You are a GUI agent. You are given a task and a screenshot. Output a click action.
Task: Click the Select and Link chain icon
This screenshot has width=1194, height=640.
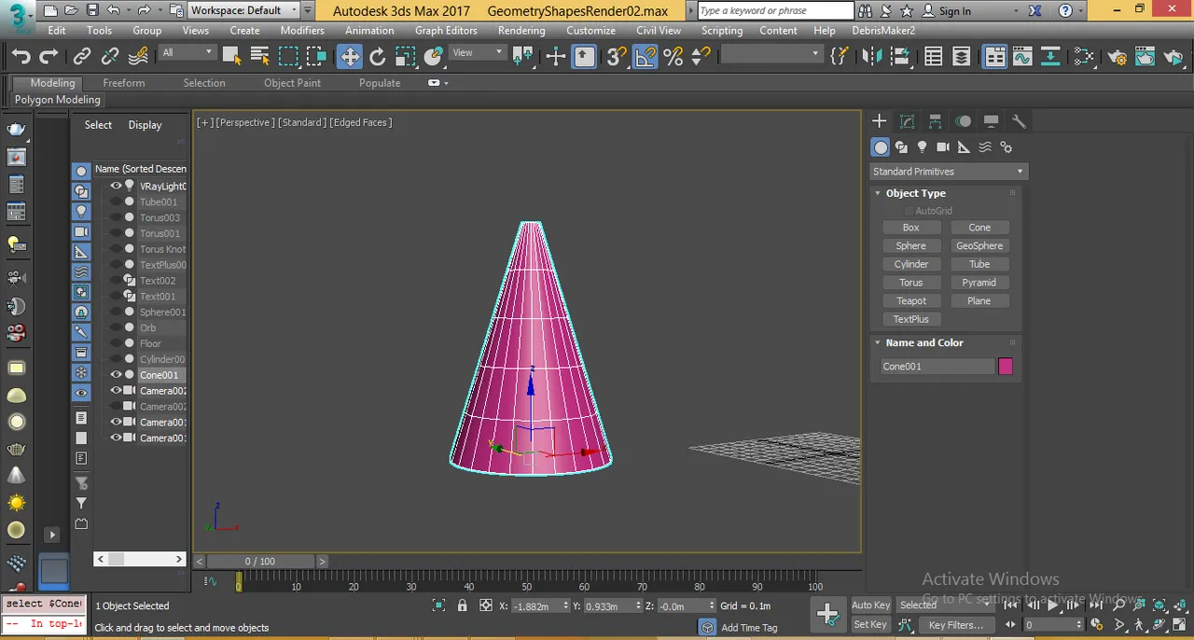click(x=82, y=57)
